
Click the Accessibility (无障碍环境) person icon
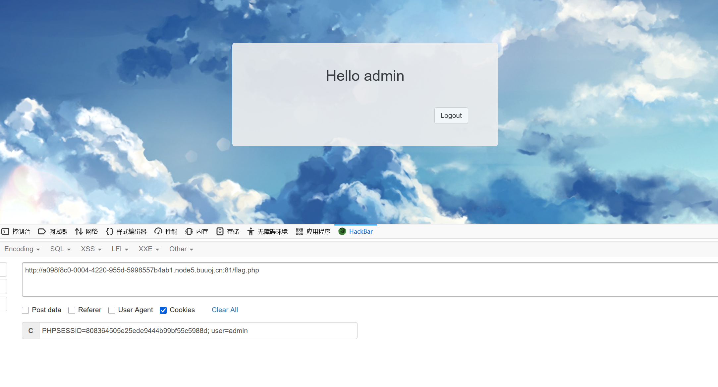pyautogui.click(x=251, y=231)
